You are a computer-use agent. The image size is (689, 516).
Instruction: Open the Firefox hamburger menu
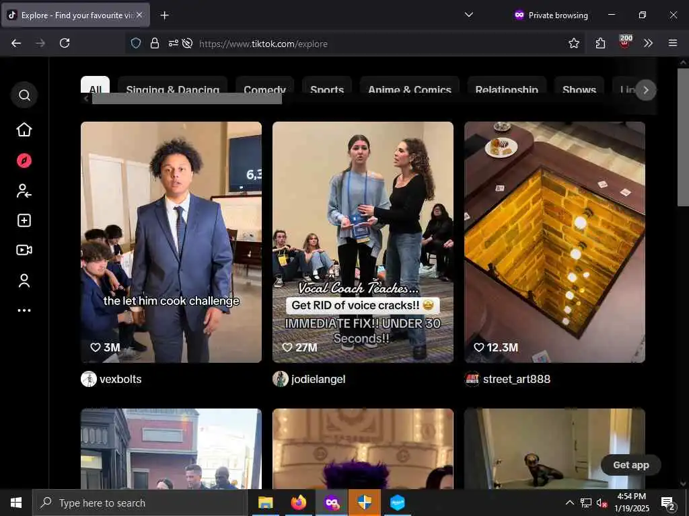click(672, 43)
